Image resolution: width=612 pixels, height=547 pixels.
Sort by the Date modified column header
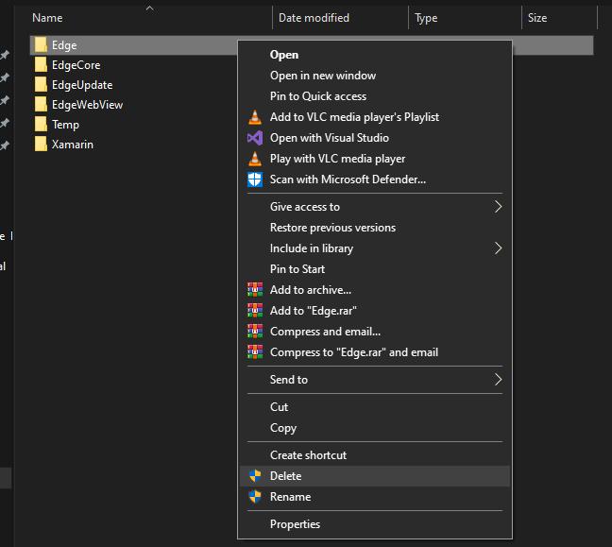pos(314,18)
